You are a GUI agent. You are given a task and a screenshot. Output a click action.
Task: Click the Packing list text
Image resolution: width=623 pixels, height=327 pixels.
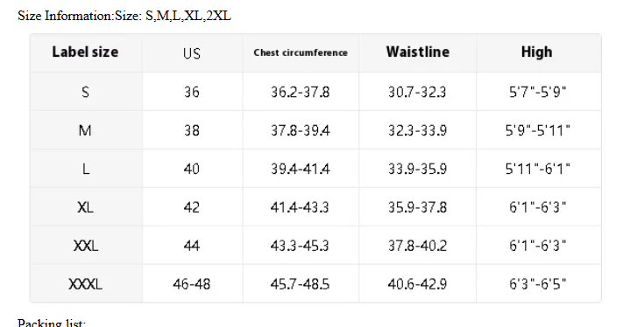[x=52, y=323]
